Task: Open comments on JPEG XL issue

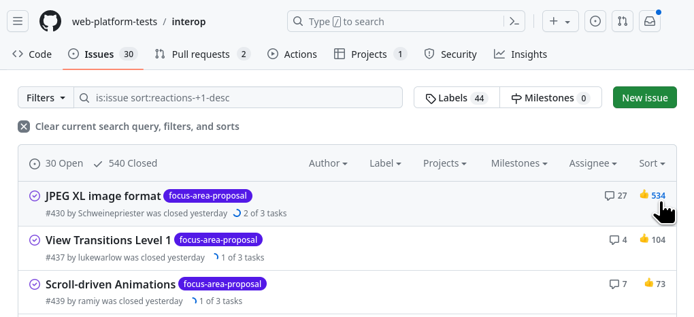Action: (x=616, y=196)
